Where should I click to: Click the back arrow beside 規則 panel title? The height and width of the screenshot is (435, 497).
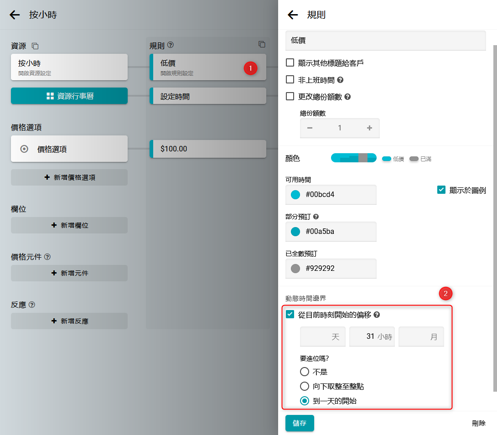point(293,15)
